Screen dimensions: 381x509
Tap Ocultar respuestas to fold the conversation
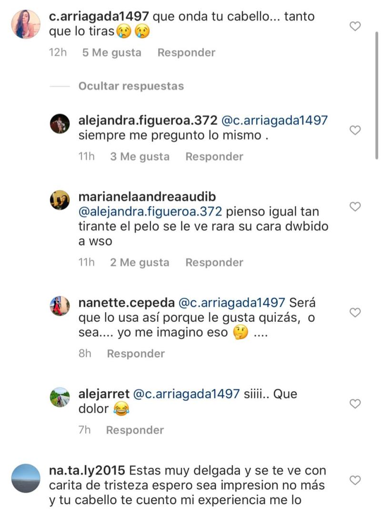131,86
